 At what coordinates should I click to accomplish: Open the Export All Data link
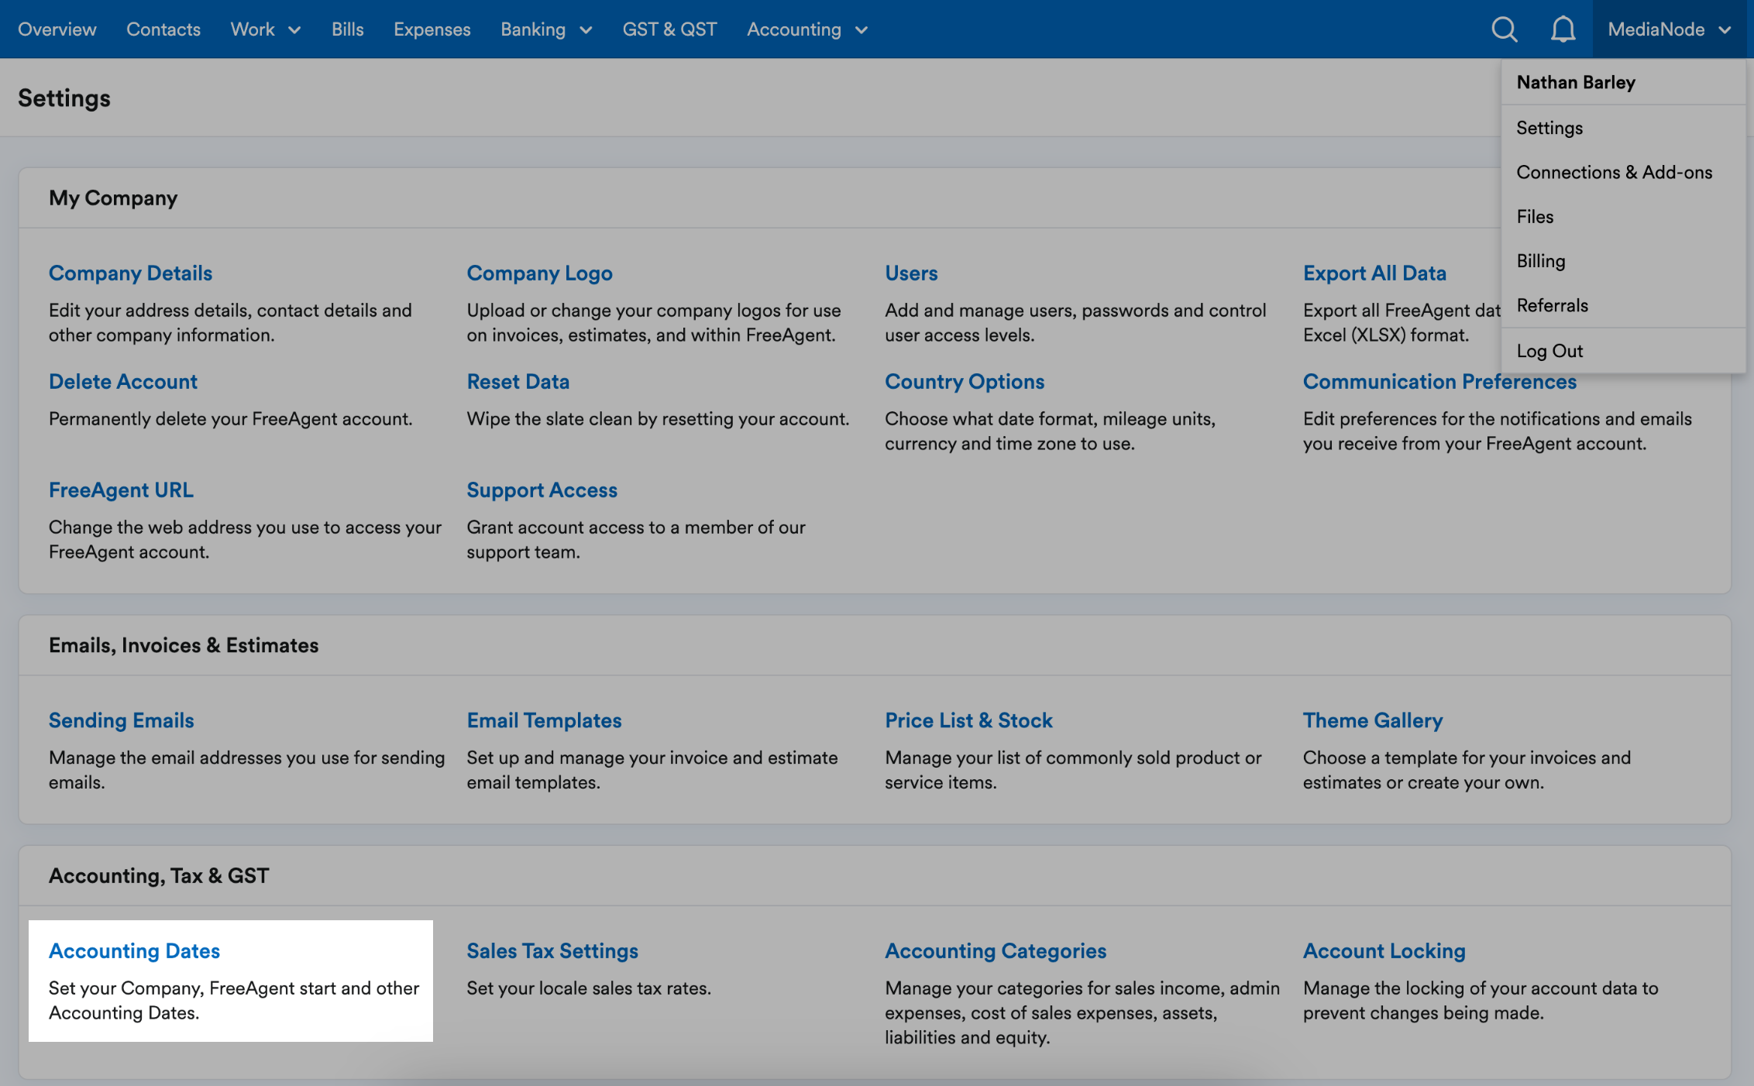point(1374,273)
